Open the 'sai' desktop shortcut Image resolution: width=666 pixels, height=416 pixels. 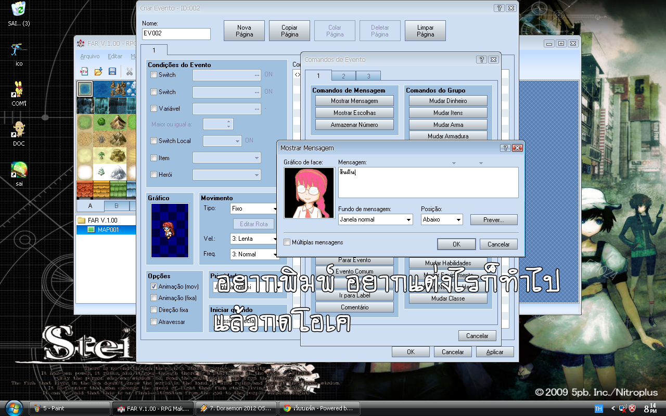coord(19,174)
